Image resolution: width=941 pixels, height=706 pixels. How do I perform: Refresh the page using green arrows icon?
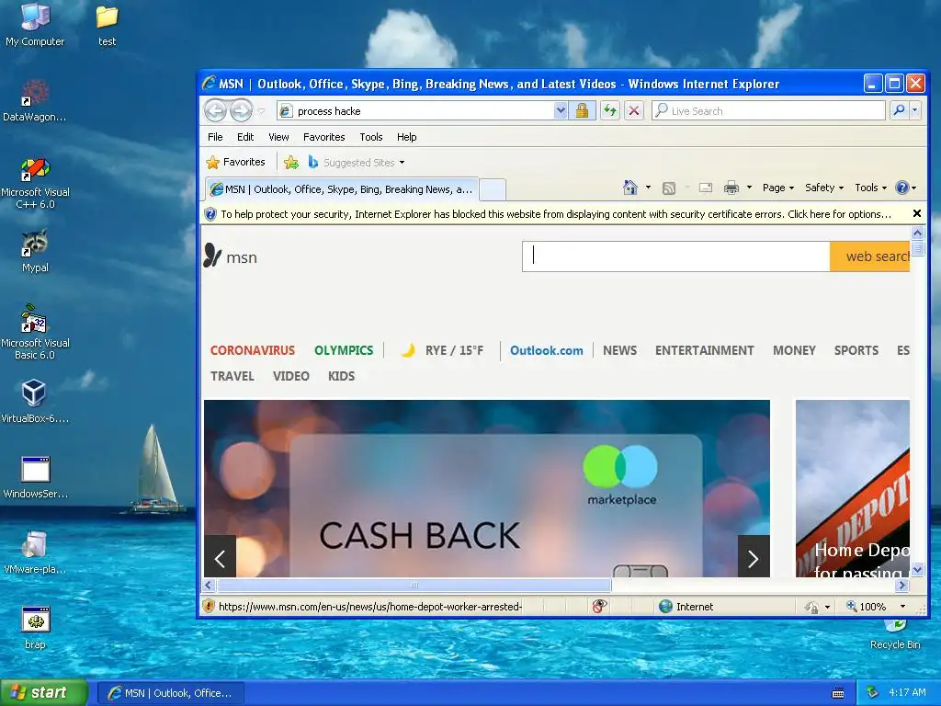(x=610, y=110)
